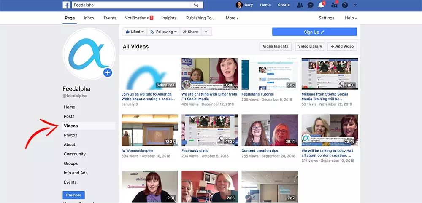Open the 4:17 Feedalpha Tutorial thumbnail
Screen dimensions: 422x203
pos(270,74)
